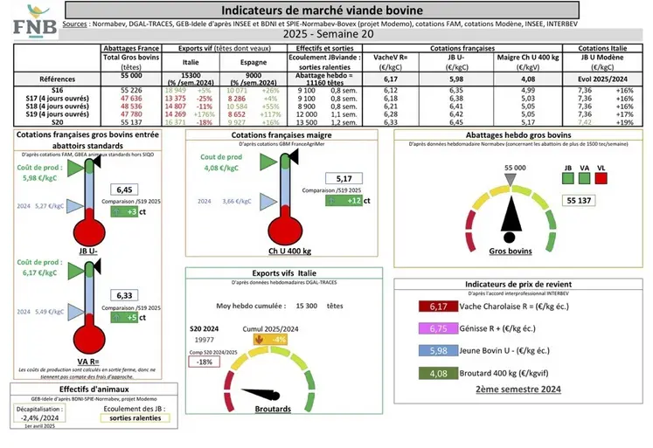This screenshot has height=448, width=653.
Task: Click the +176% Italie cell
Action: [204, 114]
